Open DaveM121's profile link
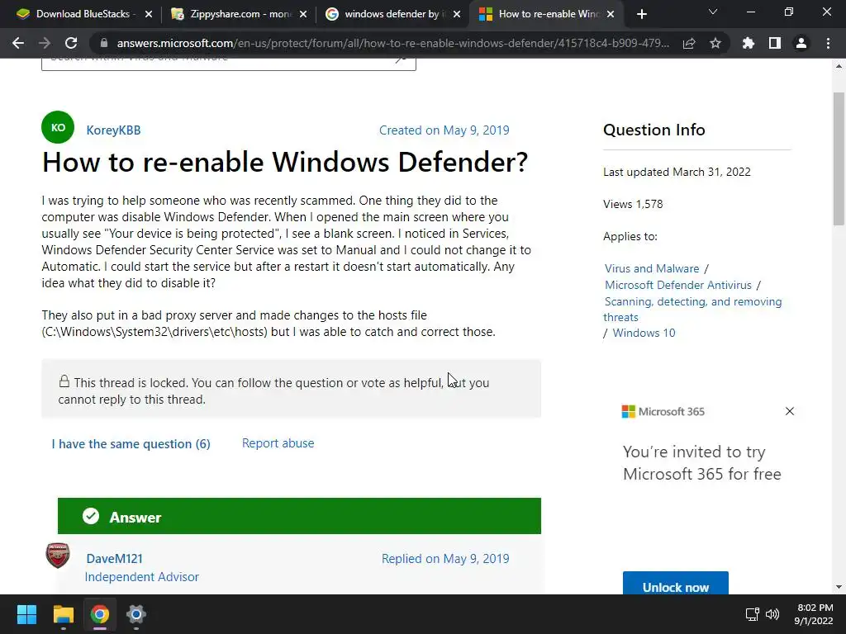This screenshot has width=846, height=634. click(114, 559)
